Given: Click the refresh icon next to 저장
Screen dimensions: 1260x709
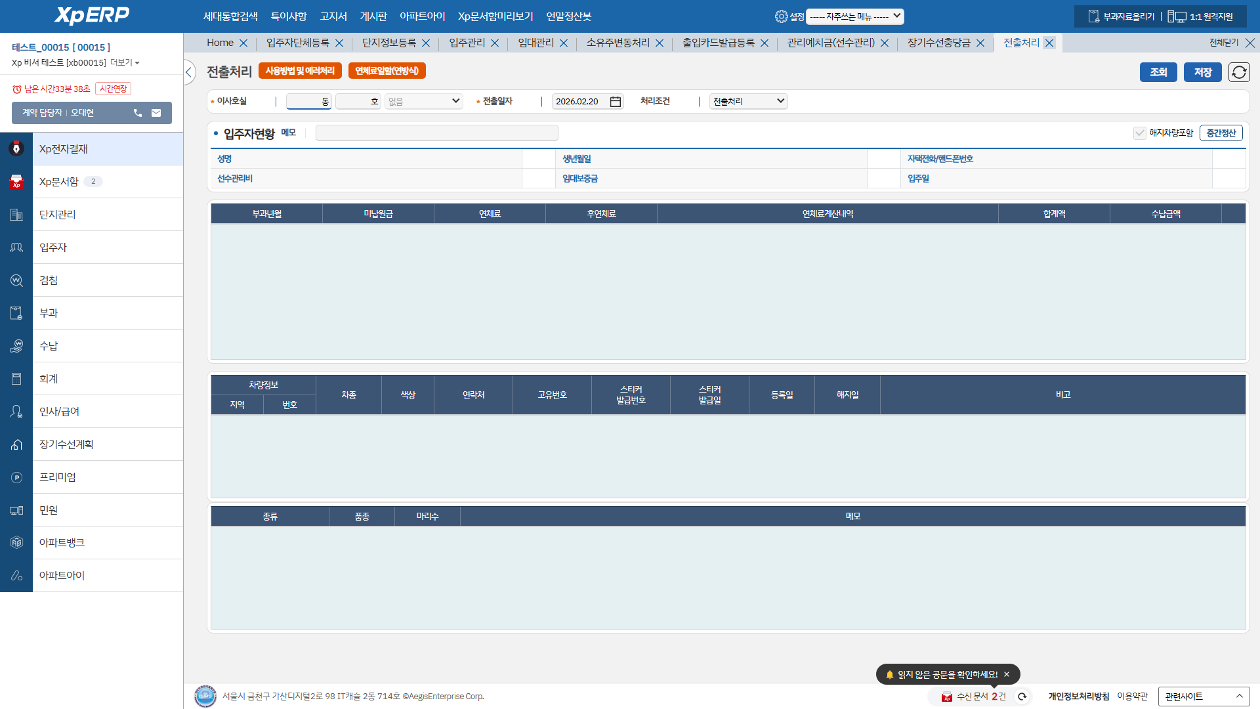Looking at the screenshot, I should (x=1239, y=72).
